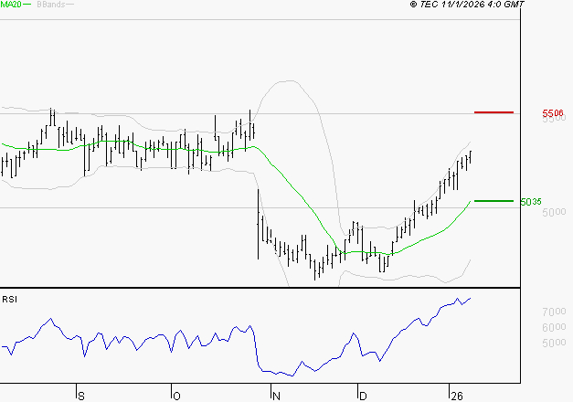Image resolution: width=573 pixels, height=402 pixels.
Task: Click the 5035 green price label
Action: tap(531, 202)
